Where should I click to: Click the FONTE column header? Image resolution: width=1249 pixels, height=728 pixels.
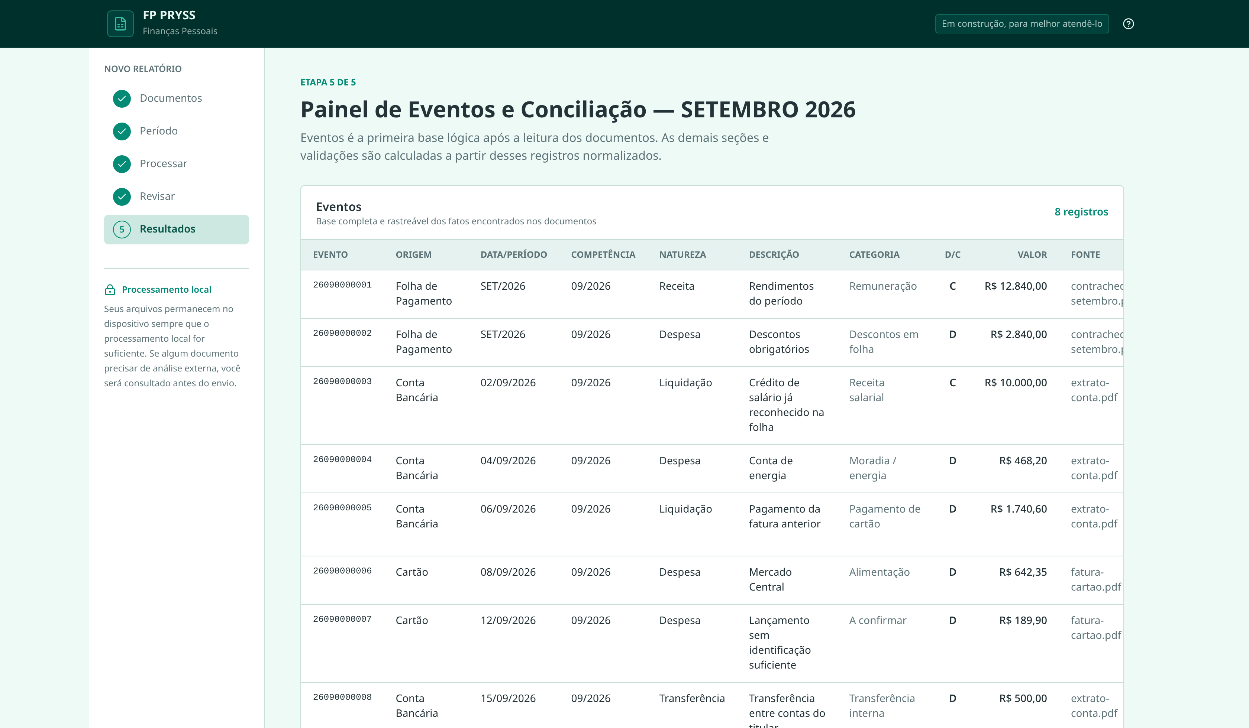pos(1085,254)
